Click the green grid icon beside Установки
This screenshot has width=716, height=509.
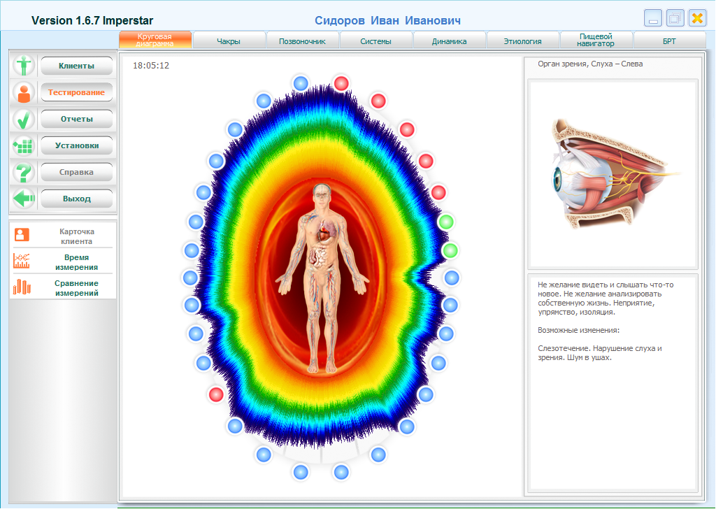click(23, 145)
